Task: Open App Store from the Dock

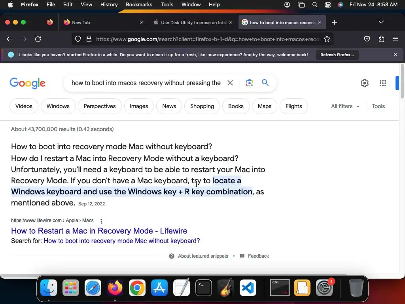Action: [x=159, y=288]
